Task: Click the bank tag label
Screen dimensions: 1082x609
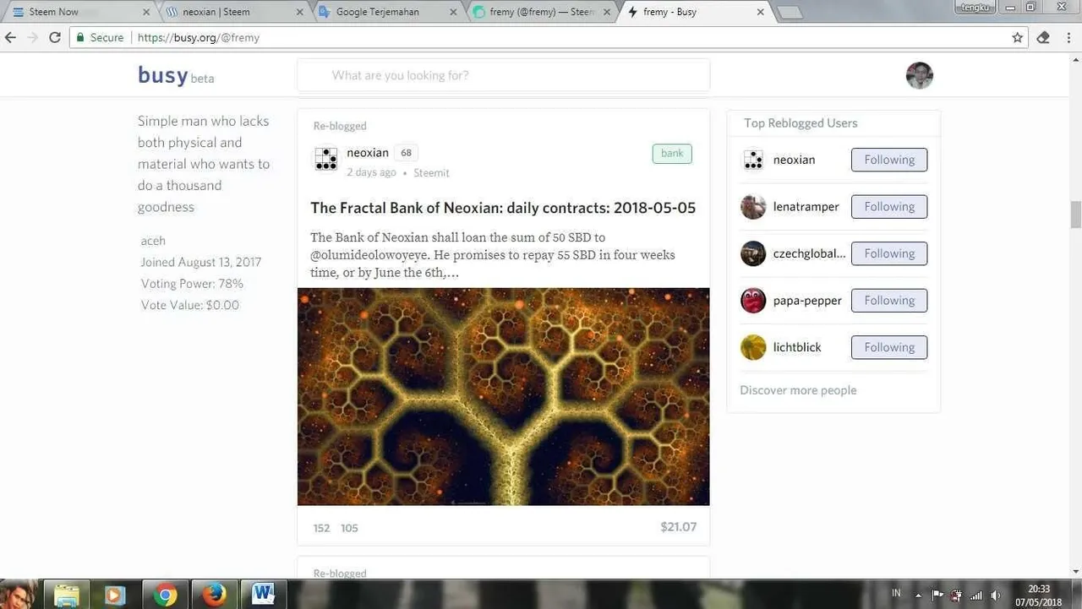Action: point(672,153)
